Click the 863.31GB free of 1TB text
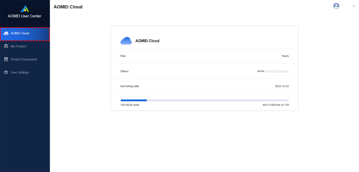The width and height of the screenshot is (359, 172). (x=276, y=105)
